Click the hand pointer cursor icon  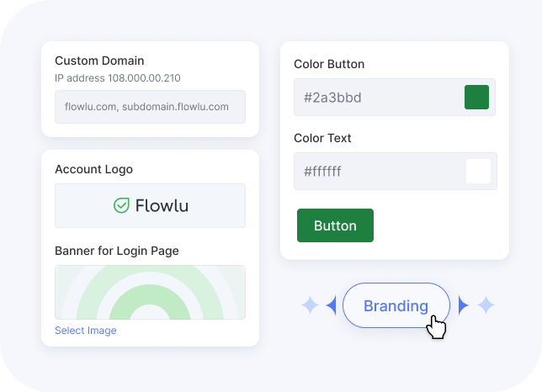pyautogui.click(x=436, y=326)
